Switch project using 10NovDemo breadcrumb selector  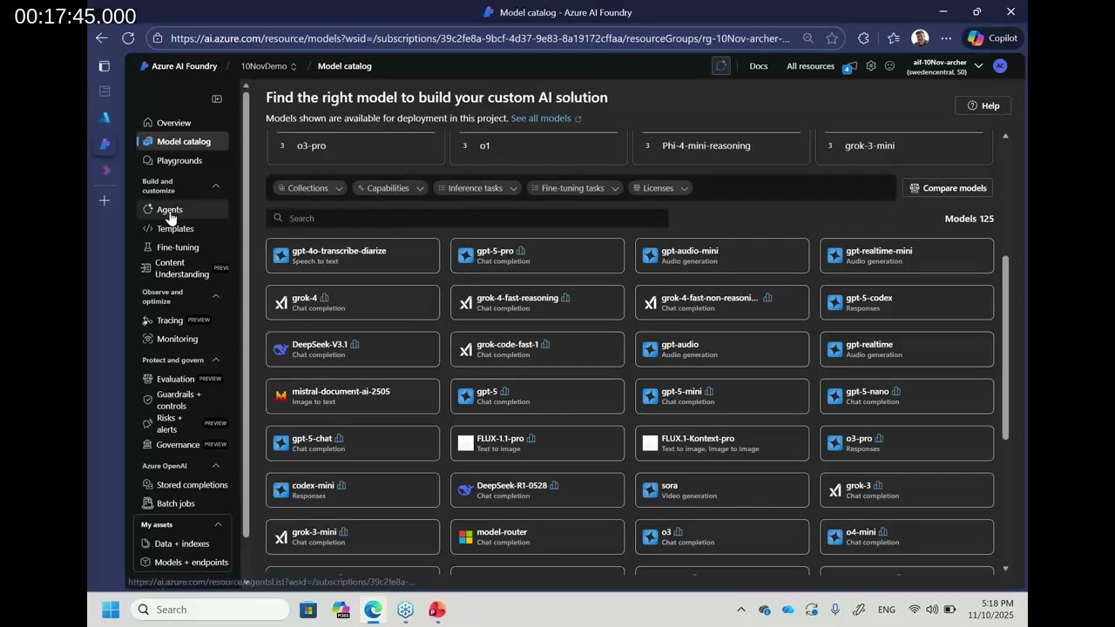pos(269,66)
